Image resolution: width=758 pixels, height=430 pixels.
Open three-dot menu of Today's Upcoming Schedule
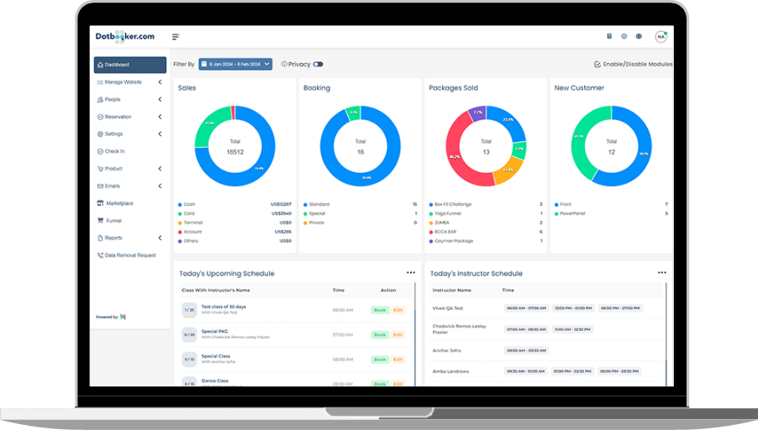tap(411, 273)
